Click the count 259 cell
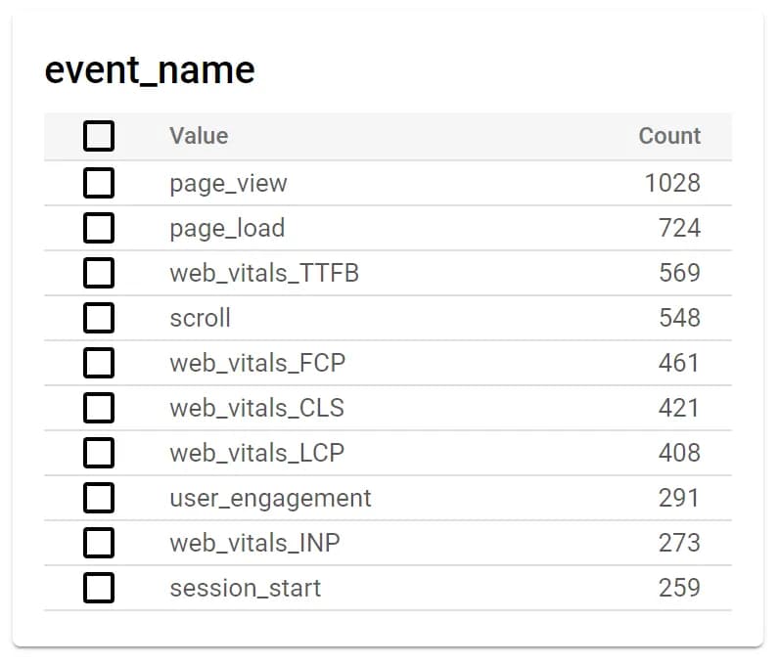 679,588
